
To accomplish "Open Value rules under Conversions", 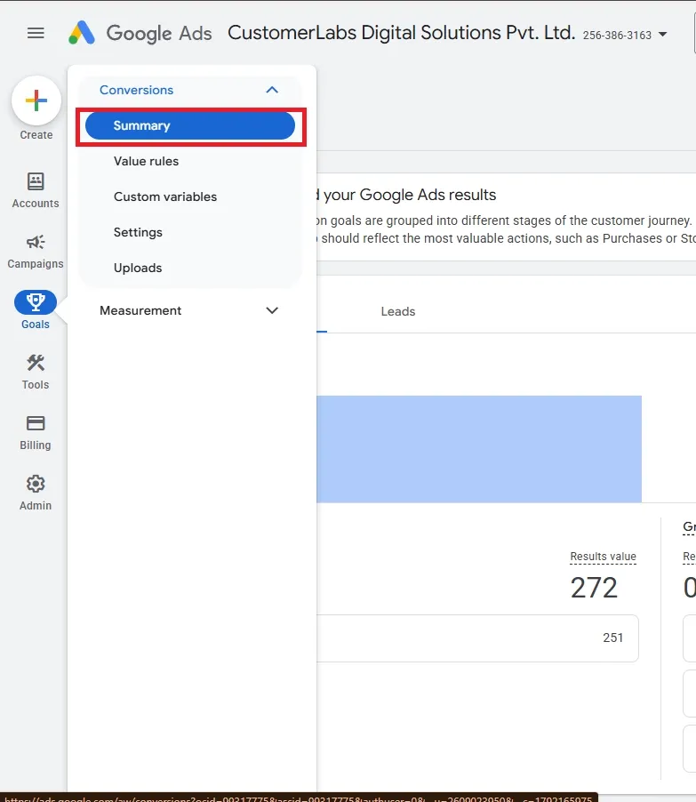I will [x=147, y=161].
